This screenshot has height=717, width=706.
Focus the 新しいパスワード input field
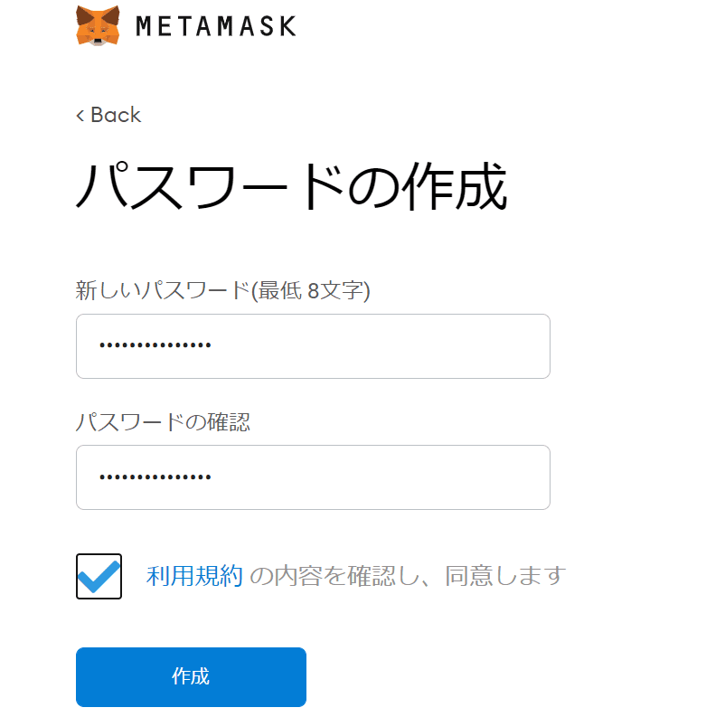pos(313,346)
